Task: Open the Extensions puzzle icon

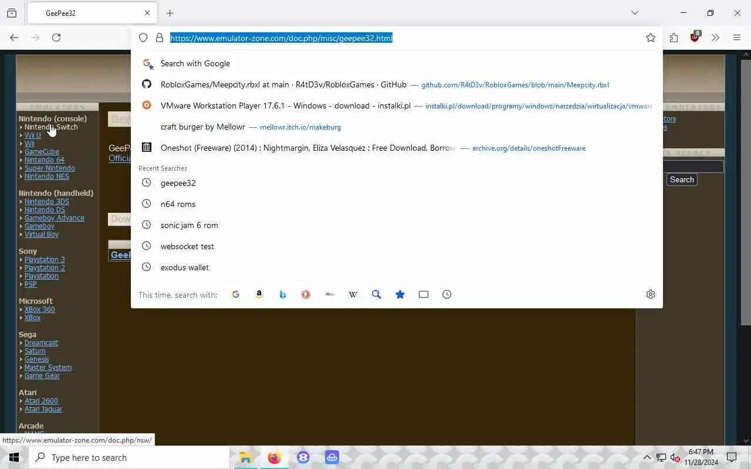Action: pos(674,38)
